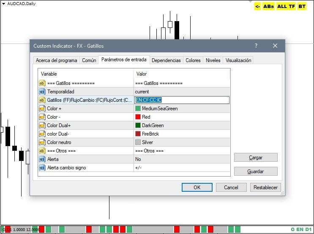Switch to the Dependencias tab

(166, 60)
